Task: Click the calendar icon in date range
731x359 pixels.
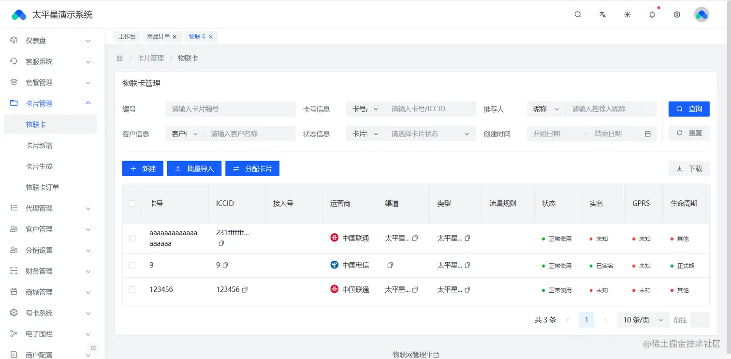Action: (648, 134)
